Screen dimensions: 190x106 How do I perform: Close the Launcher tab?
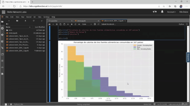(x=72, y=21)
